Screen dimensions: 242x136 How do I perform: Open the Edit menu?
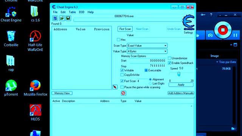[63, 12]
